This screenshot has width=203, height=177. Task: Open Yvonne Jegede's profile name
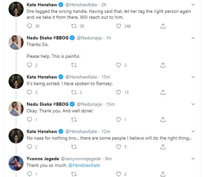(x=42, y=159)
